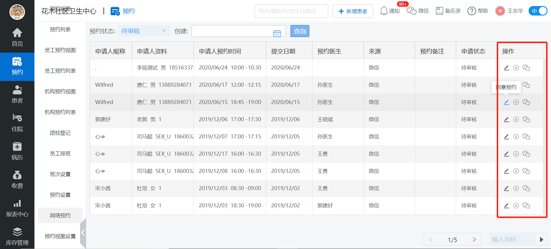
Task: Click the 新增患者 button
Action: (353, 11)
